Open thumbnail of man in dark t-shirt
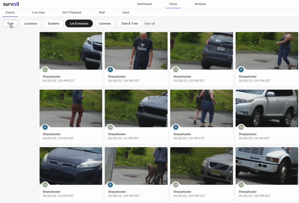Screen dimensions: 299x203 coord(136,51)
